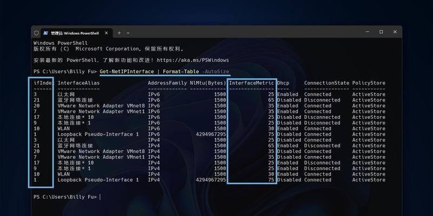The width and height of the screenshot is (433, 216).
Task: Click VMware Network Adapter VMnet8 in IPv4 row
Action: (101, 152)
